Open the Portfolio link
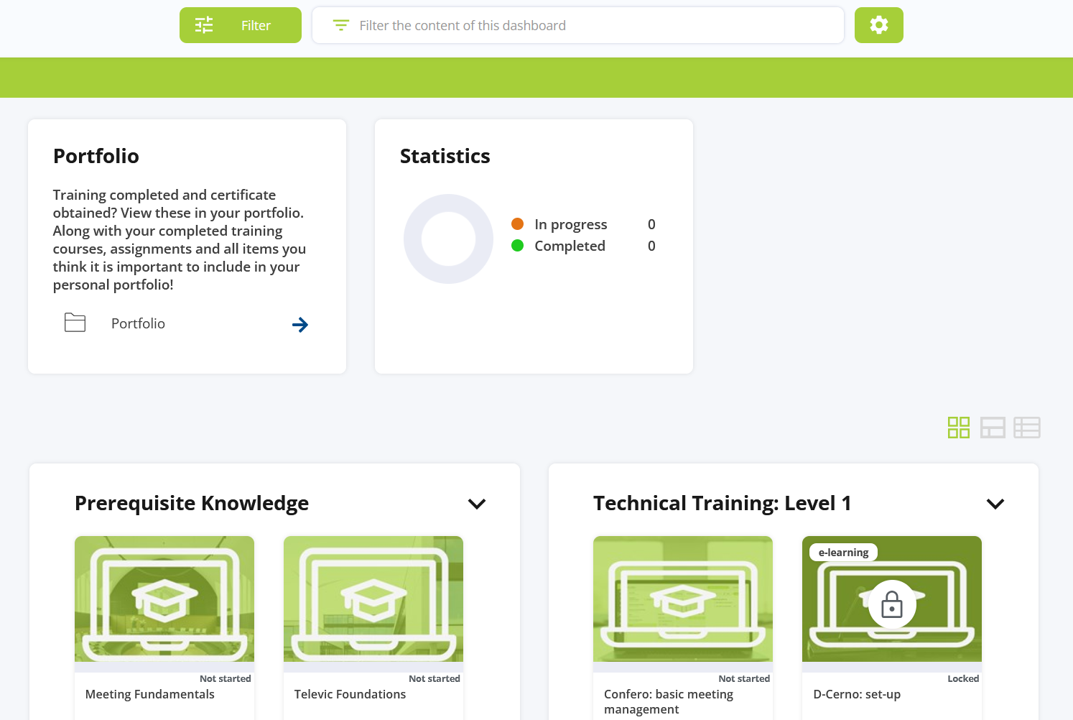 pyautogui.click(x=138, y=324)
